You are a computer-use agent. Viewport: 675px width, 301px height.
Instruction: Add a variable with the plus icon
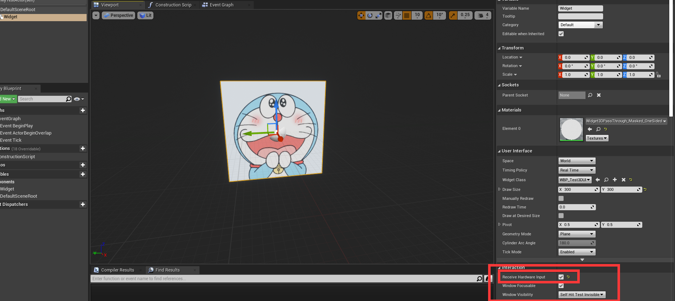[83, 174]
